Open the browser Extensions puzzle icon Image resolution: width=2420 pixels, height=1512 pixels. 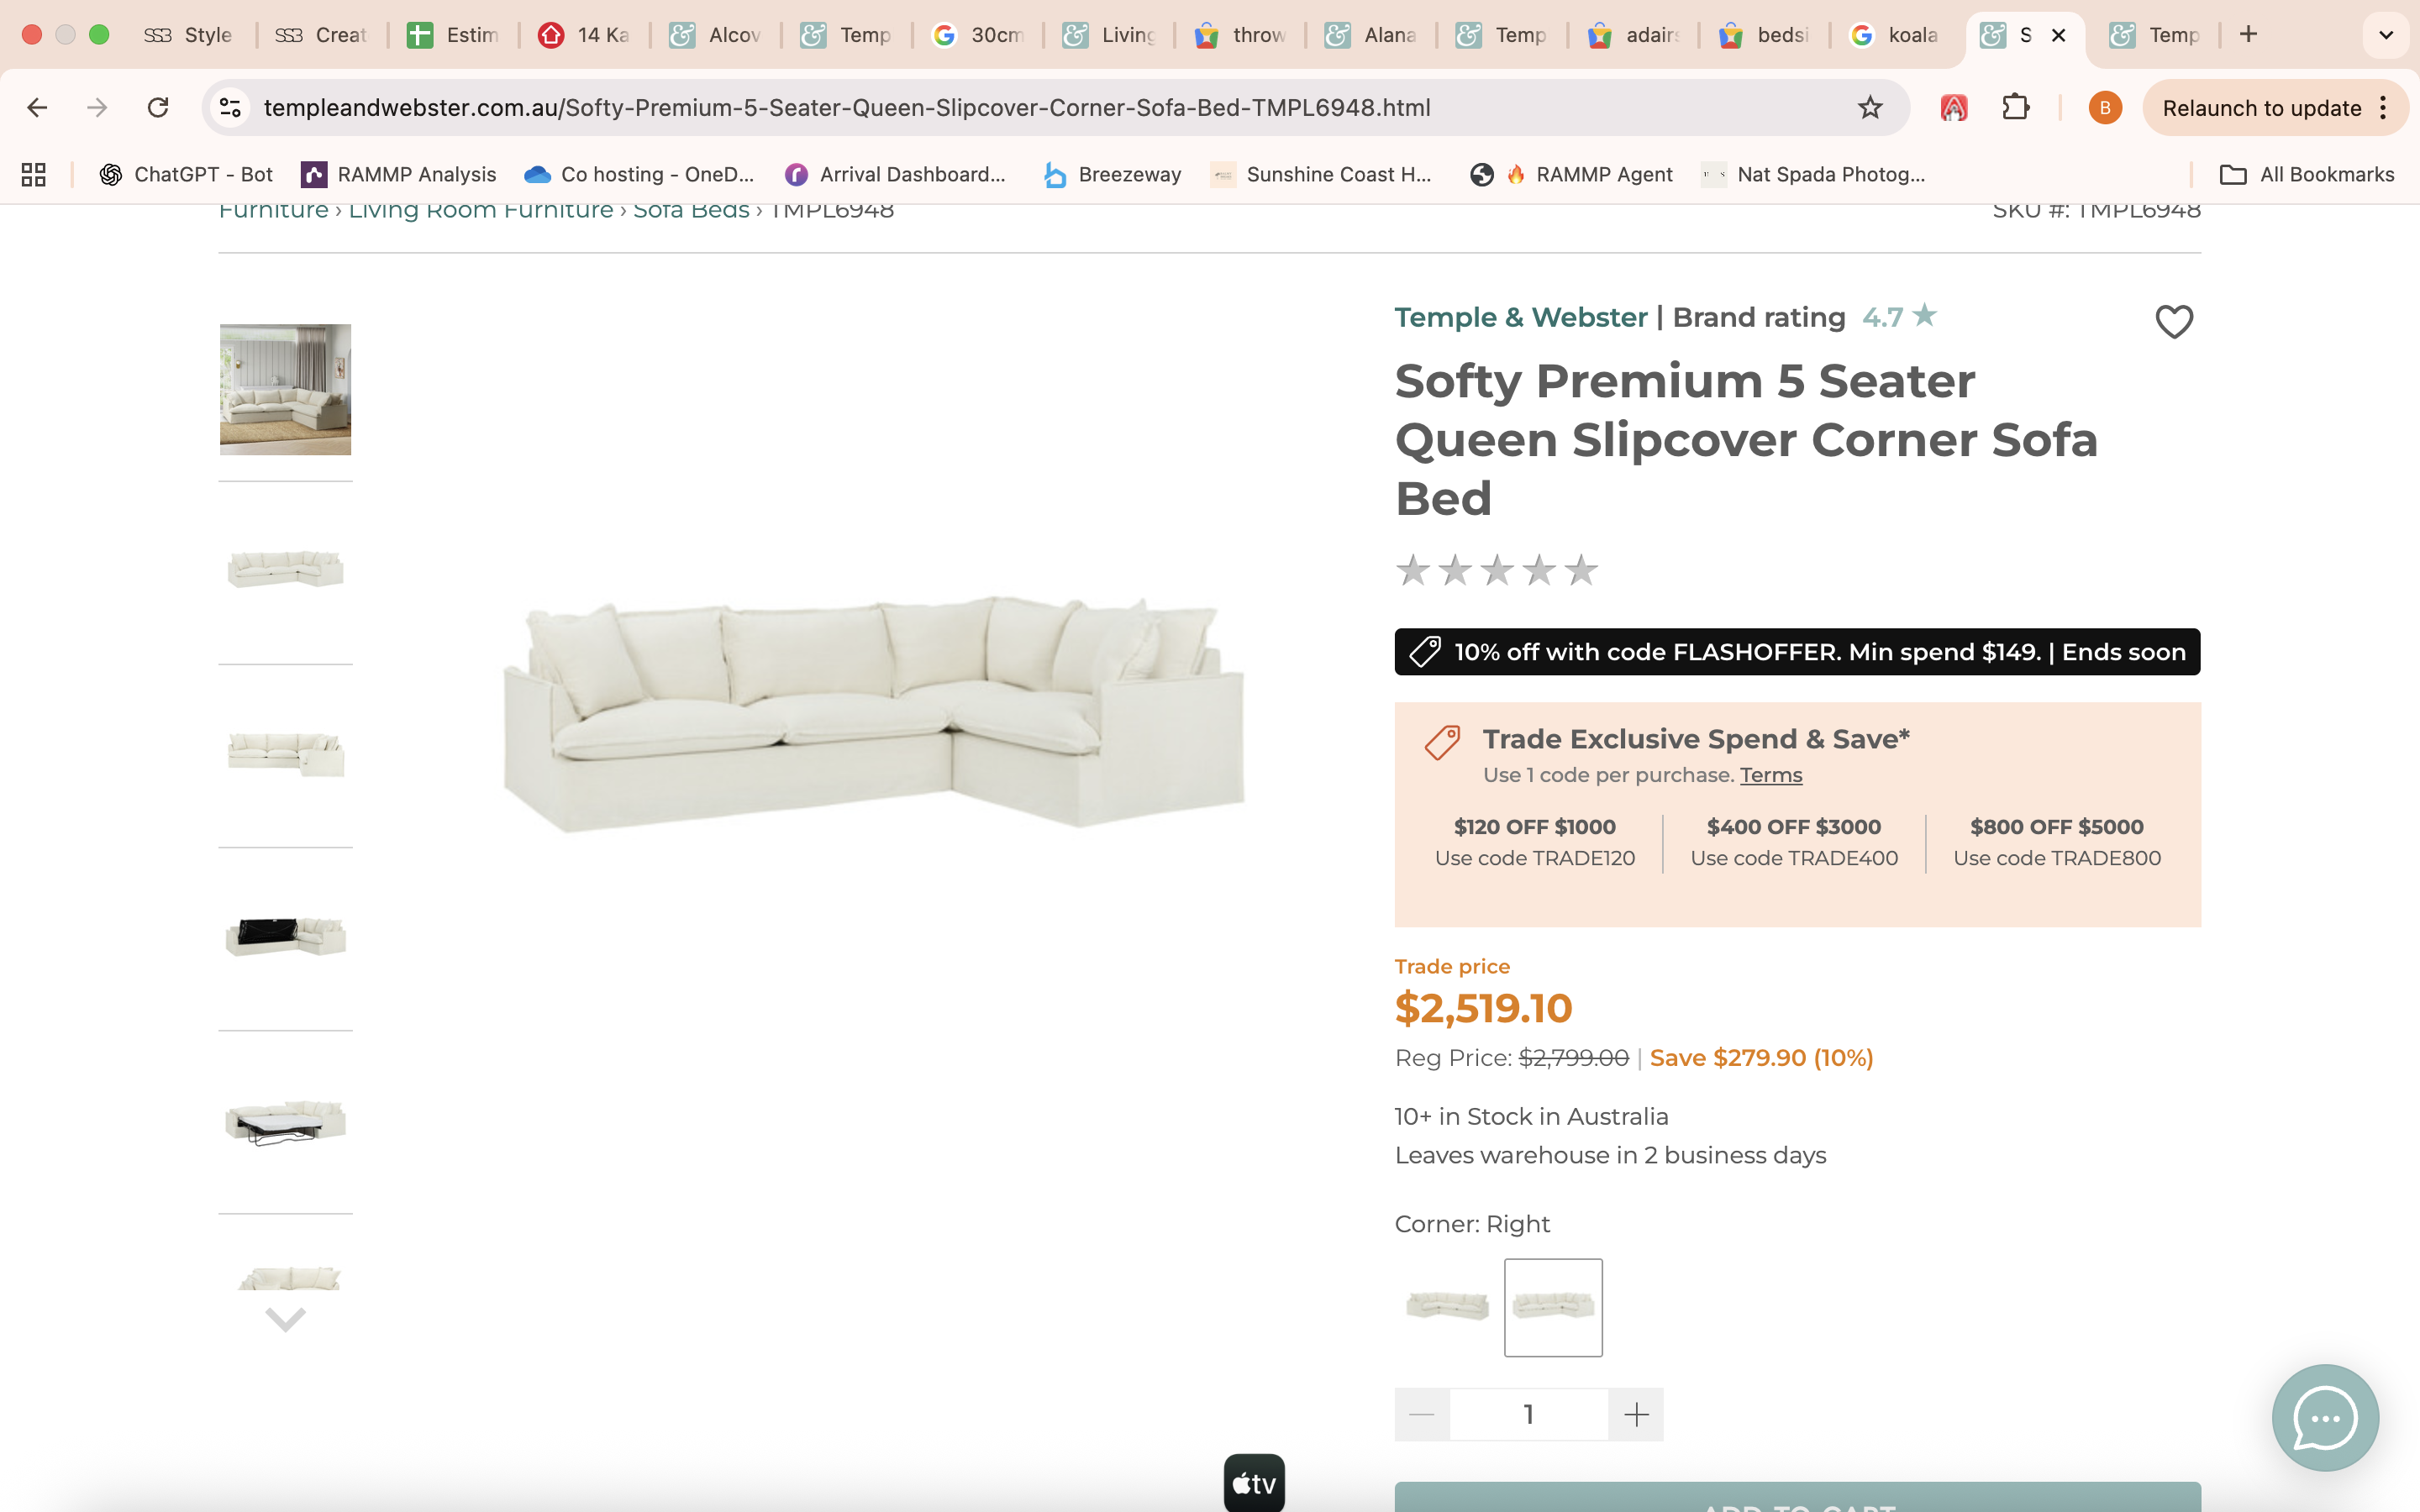tap(2015, 108)
